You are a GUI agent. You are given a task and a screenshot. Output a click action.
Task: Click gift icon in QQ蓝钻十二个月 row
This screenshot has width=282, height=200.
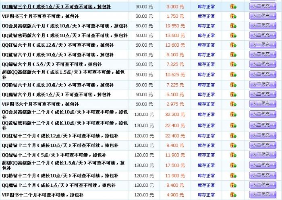coord(233,145)
